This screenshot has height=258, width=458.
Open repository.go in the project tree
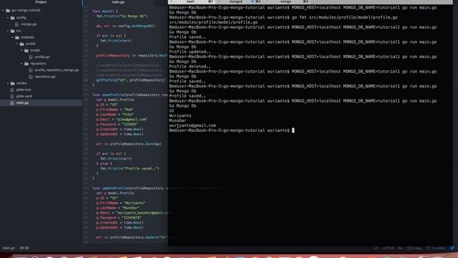tap(45, 77)
